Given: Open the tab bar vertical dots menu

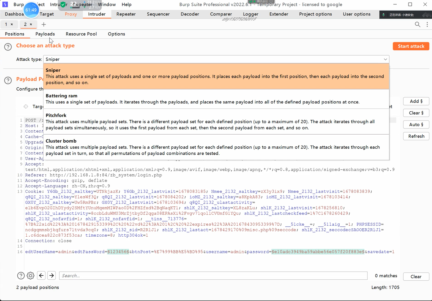Looking at the screenshot, I should 427,25.
